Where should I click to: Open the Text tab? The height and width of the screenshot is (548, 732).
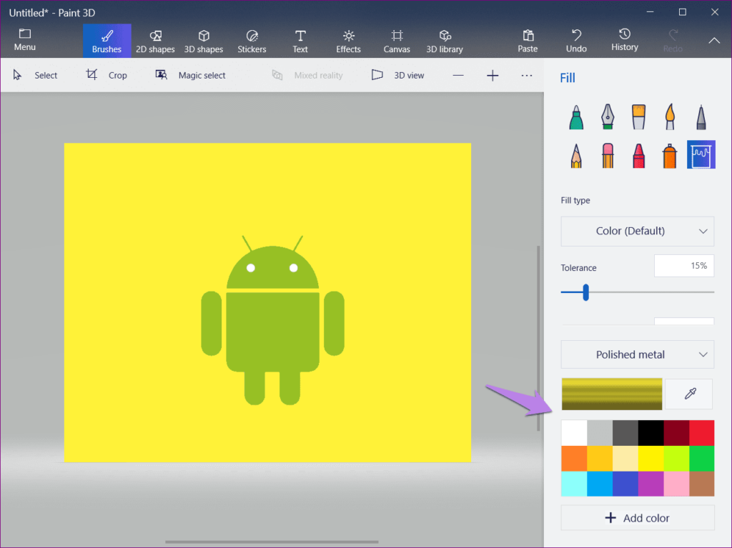point(300,41)
